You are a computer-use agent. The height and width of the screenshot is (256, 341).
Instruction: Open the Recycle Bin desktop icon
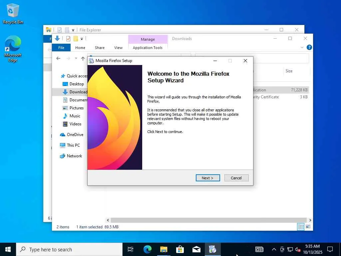coord(13,13)
